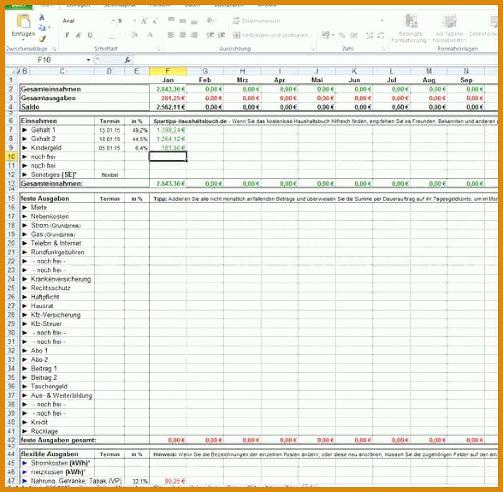Open Ausrichtung dialog launcher
The width and height of the screenshot is (503, 492).
tap(312, 49)
